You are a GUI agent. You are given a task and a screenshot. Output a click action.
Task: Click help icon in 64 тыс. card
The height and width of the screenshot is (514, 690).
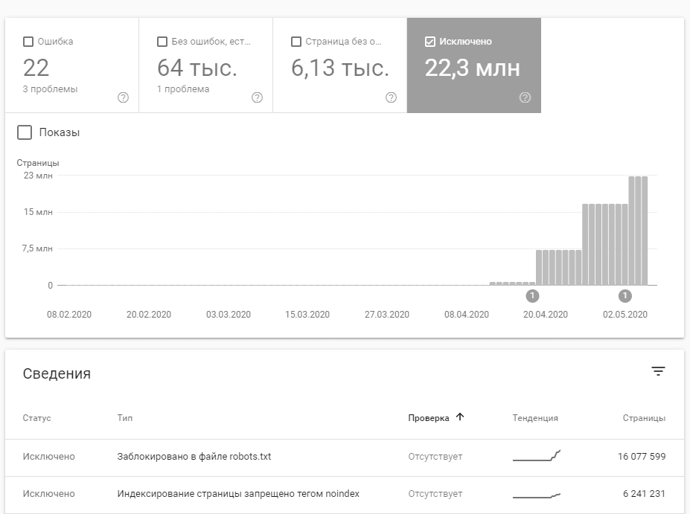tap(258, 97)
